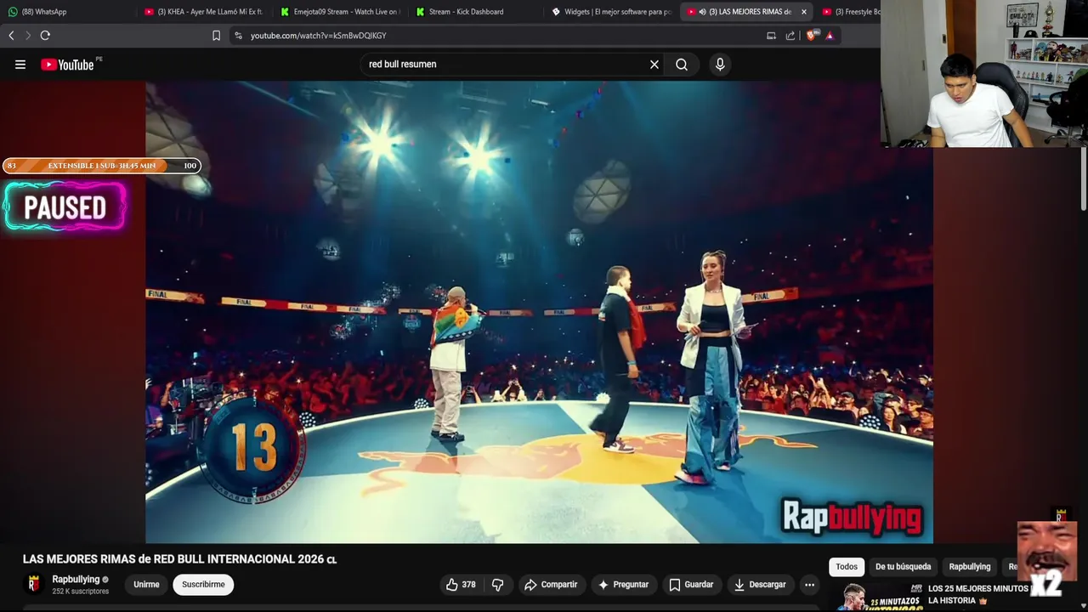The image size is (1088, 612).
Task: Switch to Freestyle tab on far right
Action: point(850,12)
